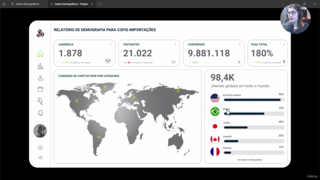Click the map marker over South America
Image resolution: width=320 pixels, height=180 pixels.
click(99, 137)
